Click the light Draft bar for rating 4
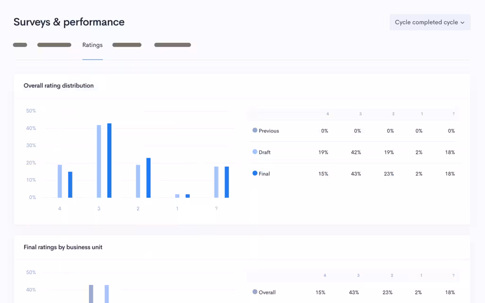Viewport: 485px width, 303px height. pyautogui.click(x=60, y=181)
